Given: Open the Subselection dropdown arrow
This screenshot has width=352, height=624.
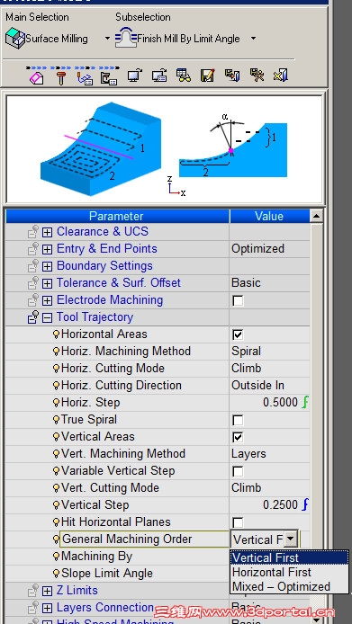Looking at the screenshot, I should (x=253, y=39).
